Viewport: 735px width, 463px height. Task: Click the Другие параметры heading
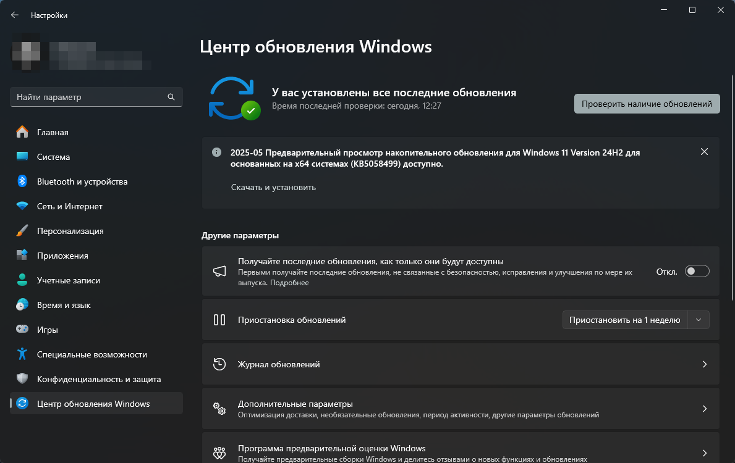[x=240, y=235]
